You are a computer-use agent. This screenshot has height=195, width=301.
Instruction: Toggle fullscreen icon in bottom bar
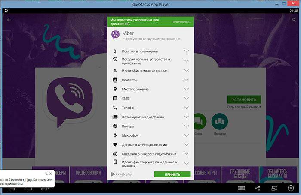[274, 188]
